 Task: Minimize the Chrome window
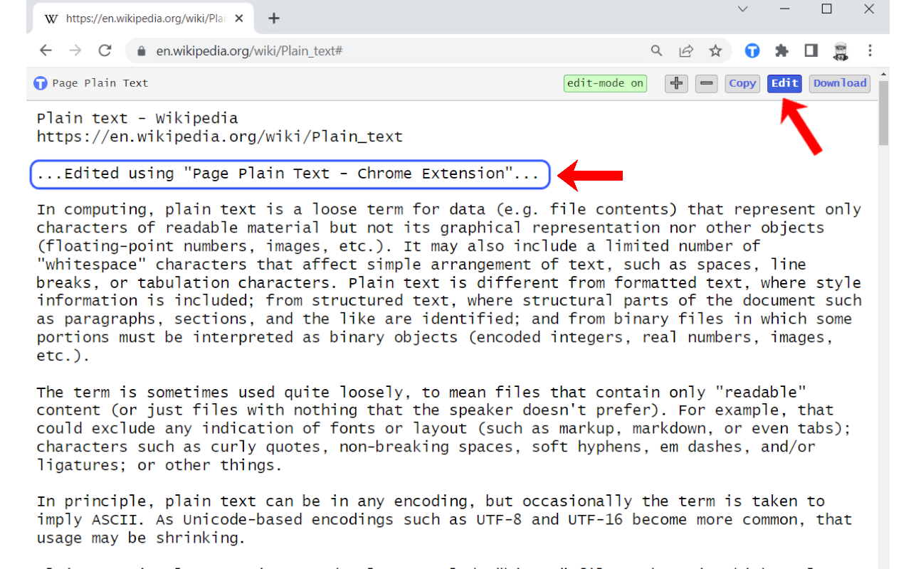pyautogui.click(x=784, y=9)
